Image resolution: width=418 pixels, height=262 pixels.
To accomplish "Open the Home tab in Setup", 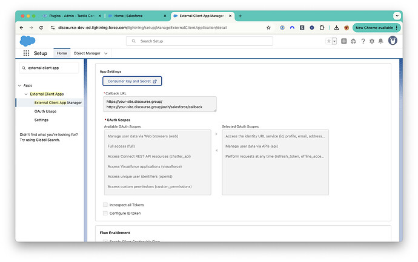I will point(62,53).
